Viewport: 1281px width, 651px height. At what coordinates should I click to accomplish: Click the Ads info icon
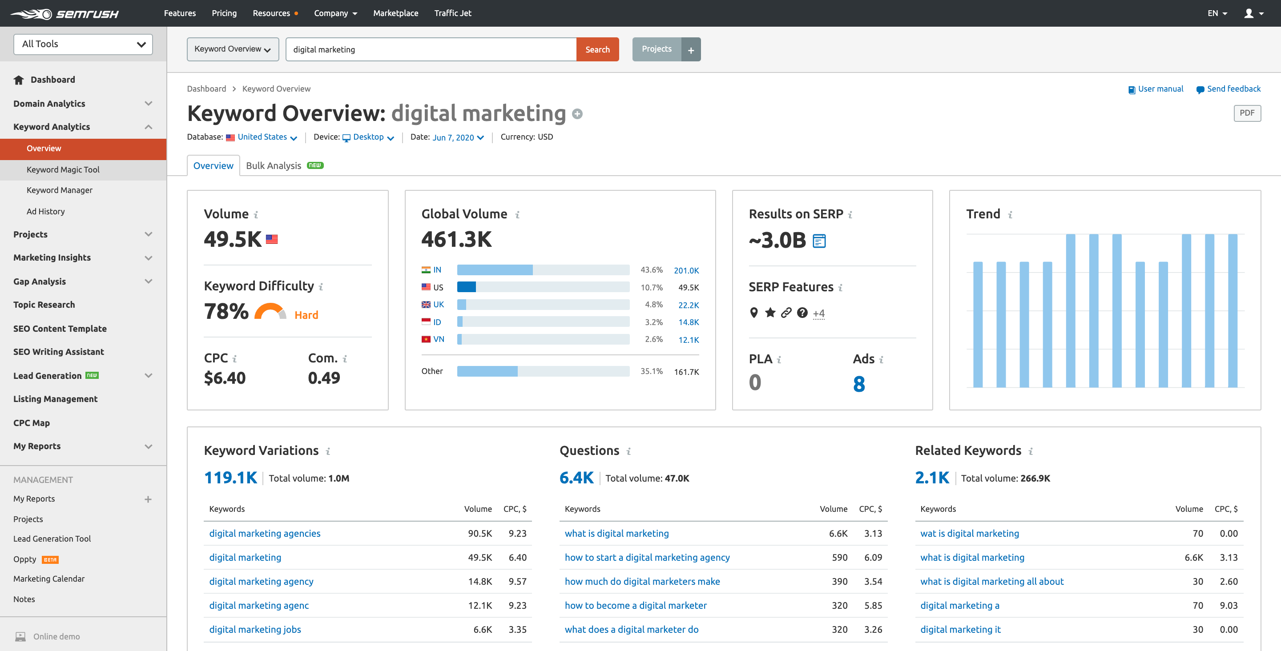881,360
